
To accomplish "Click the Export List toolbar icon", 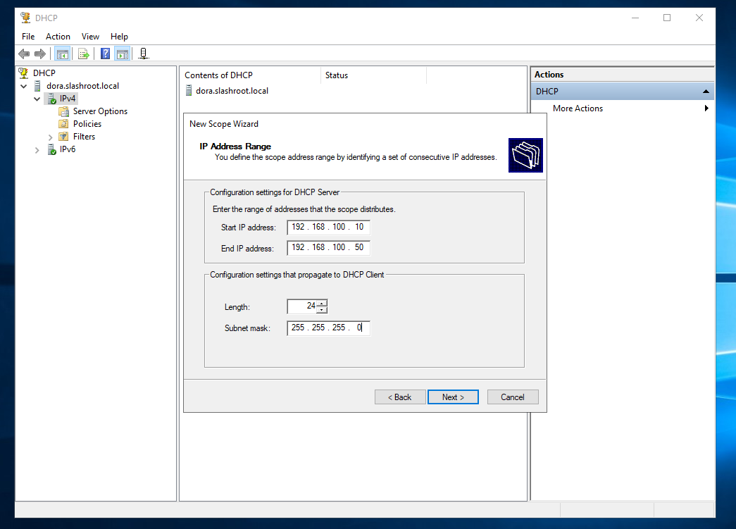I will click(x=84, y=54).
